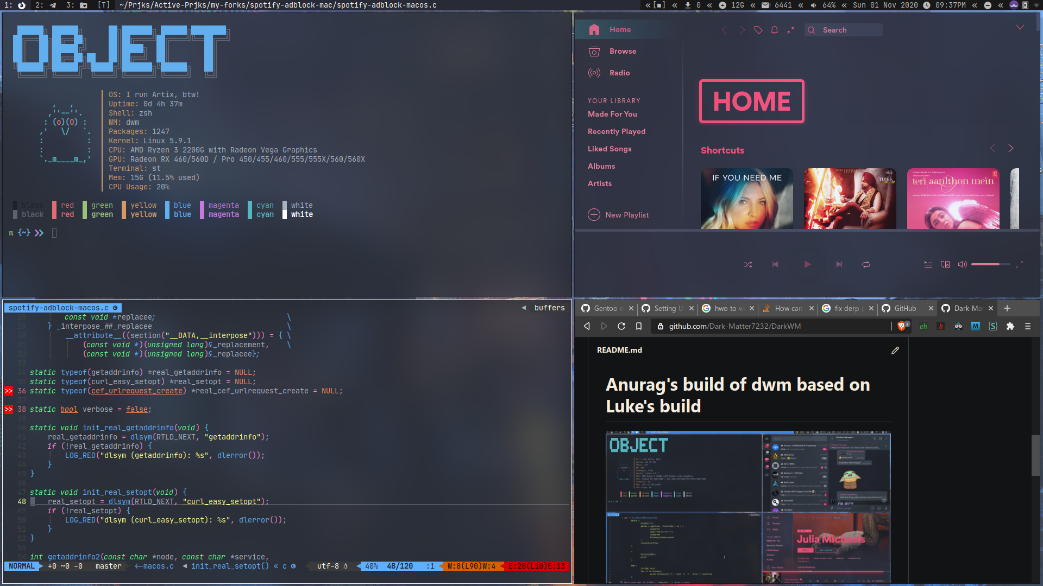1043x586 pixels.
Task: Click the Brave Shields lion icon
Action: click(x=902, y=326)
